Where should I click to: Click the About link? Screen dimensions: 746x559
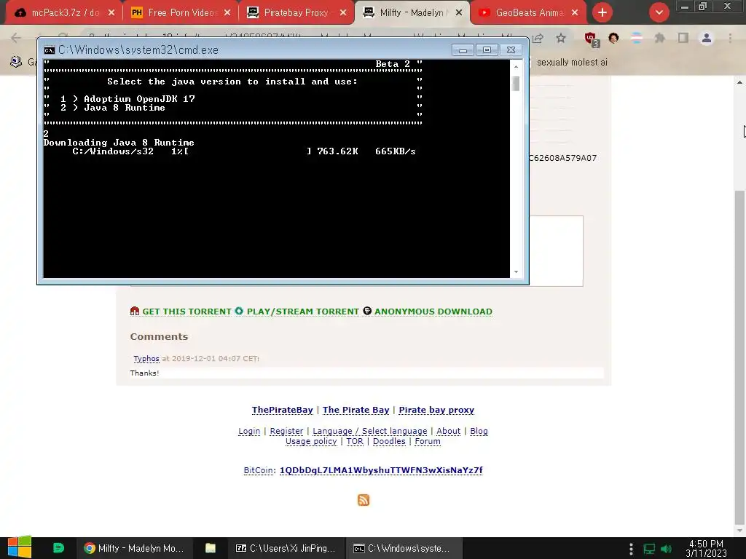[448, 431]
